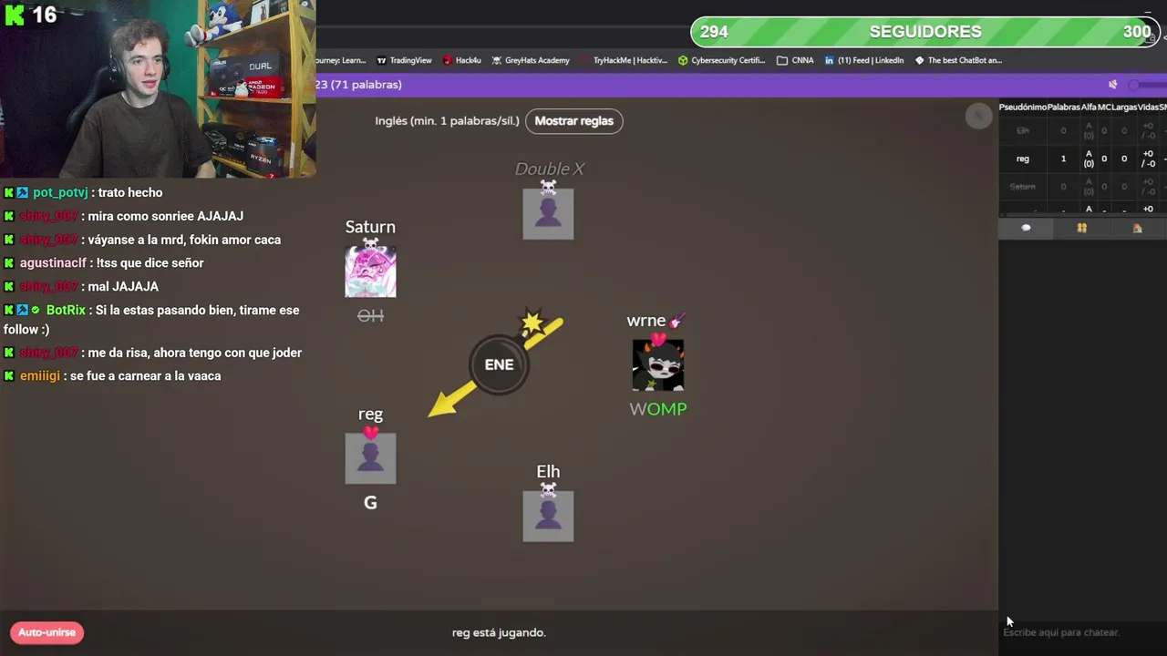Click the Largas column header
Viewport: 1167px width, 656px height.
[x=1124, y=108]
